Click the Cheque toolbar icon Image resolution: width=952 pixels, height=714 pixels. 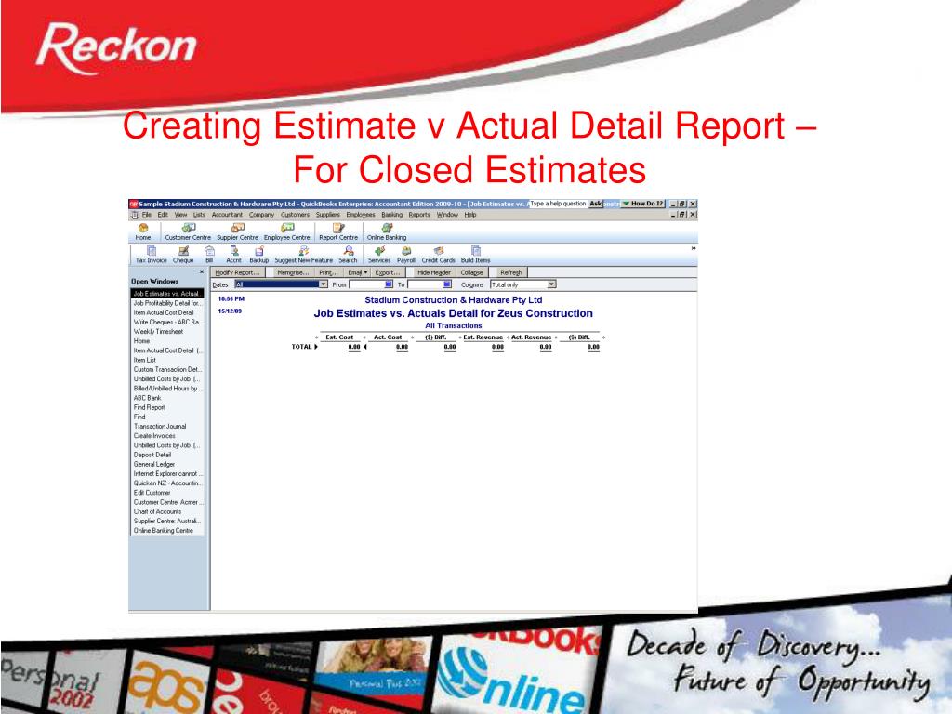pos(183,255)
